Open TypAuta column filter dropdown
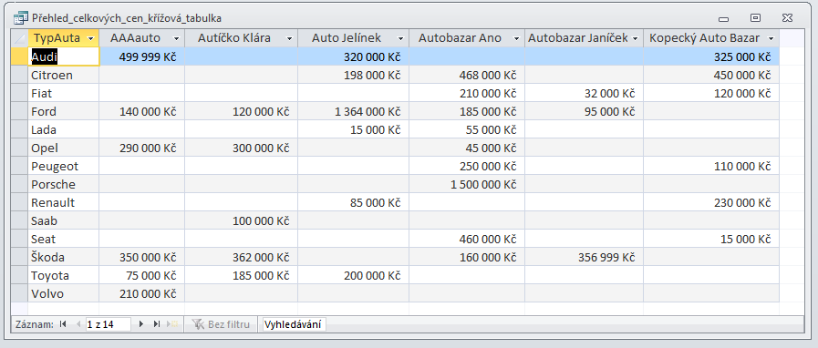The width and height of the screenshot is (818, 348). pos(91,38)
